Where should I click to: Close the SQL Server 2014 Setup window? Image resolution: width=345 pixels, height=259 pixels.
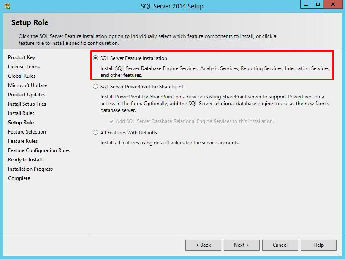[333, 5]
